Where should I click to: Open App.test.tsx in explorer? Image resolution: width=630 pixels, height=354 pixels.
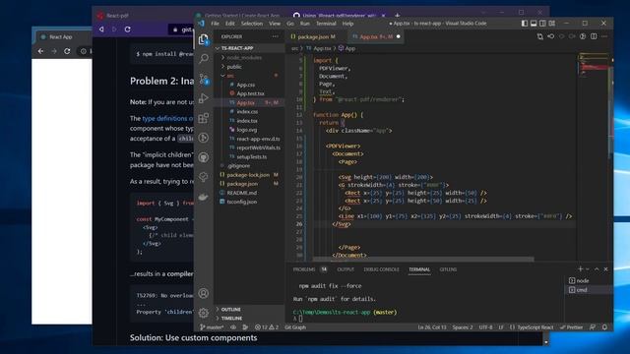pyautogui.click(x=249, y=93)
